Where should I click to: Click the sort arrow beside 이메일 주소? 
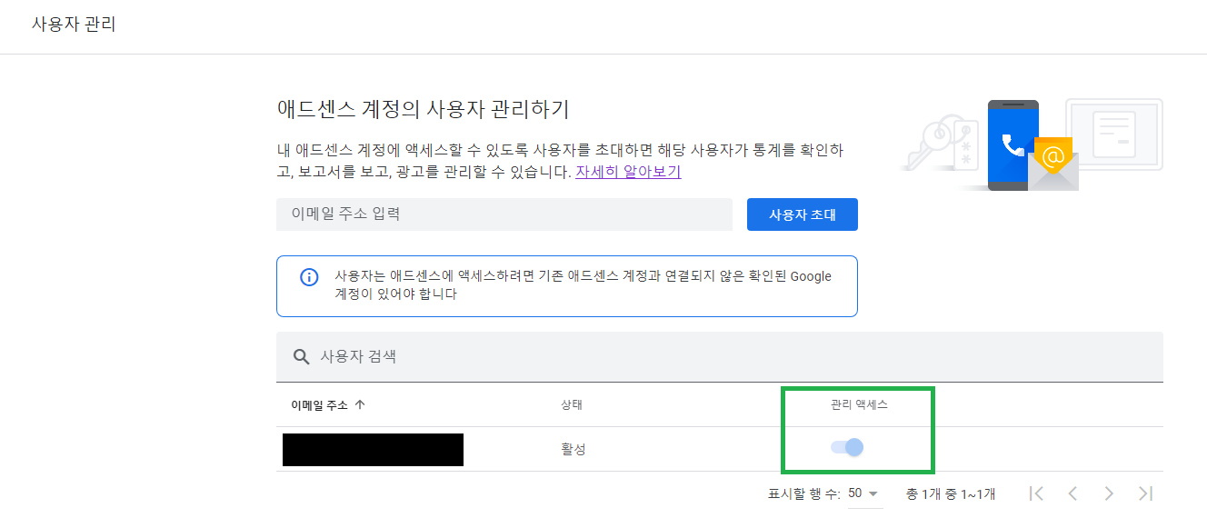(x=360, y=405)
